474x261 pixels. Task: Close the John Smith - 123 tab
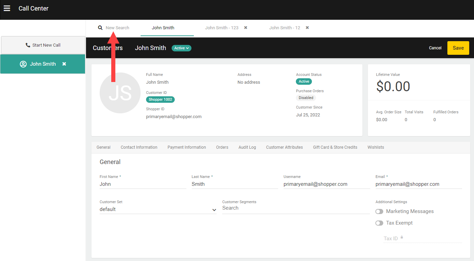(245, 28)
